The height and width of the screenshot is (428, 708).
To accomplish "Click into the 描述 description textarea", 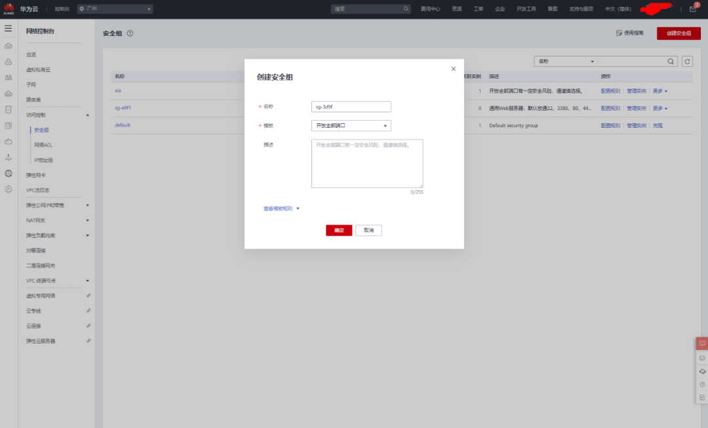I will click(x=367, y=163).
